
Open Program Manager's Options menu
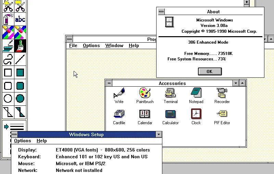coord(91,46)
